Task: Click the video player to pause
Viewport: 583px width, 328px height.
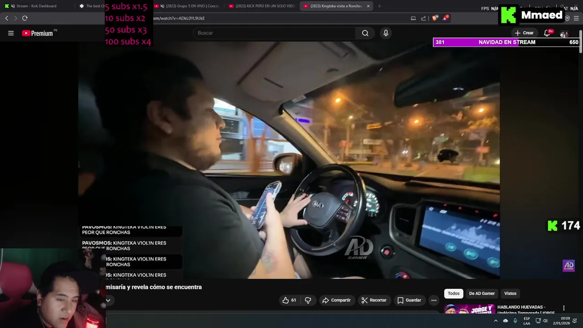Action: click(x=289, y=159)
